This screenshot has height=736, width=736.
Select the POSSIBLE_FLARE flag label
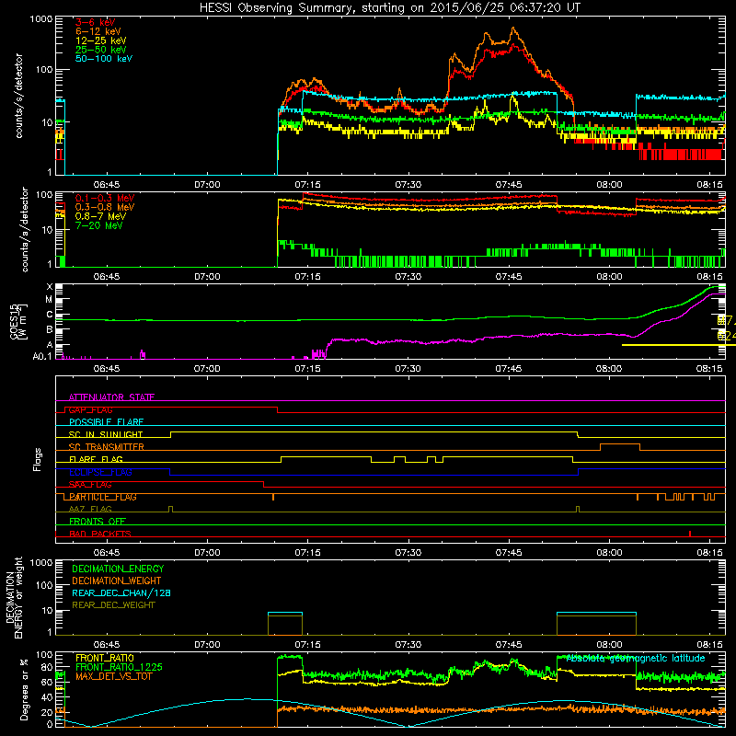point(106,422)
